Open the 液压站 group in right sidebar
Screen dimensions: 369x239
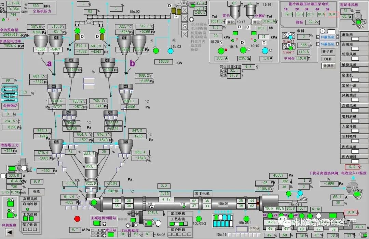[x=354, y=36]
